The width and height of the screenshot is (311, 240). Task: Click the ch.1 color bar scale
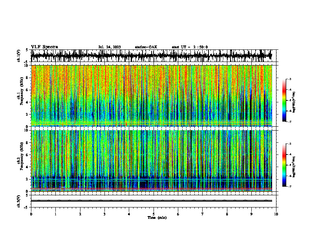tap(284, 100)
